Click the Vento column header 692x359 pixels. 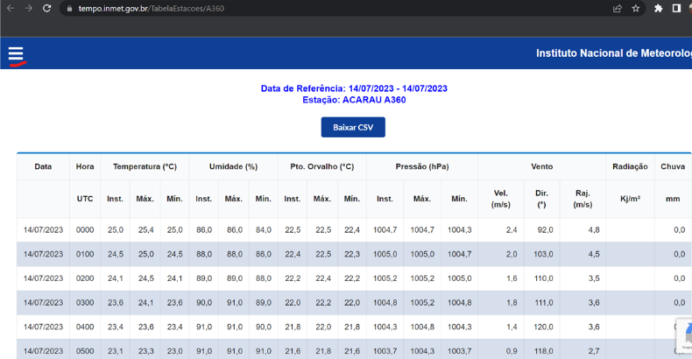541,166
